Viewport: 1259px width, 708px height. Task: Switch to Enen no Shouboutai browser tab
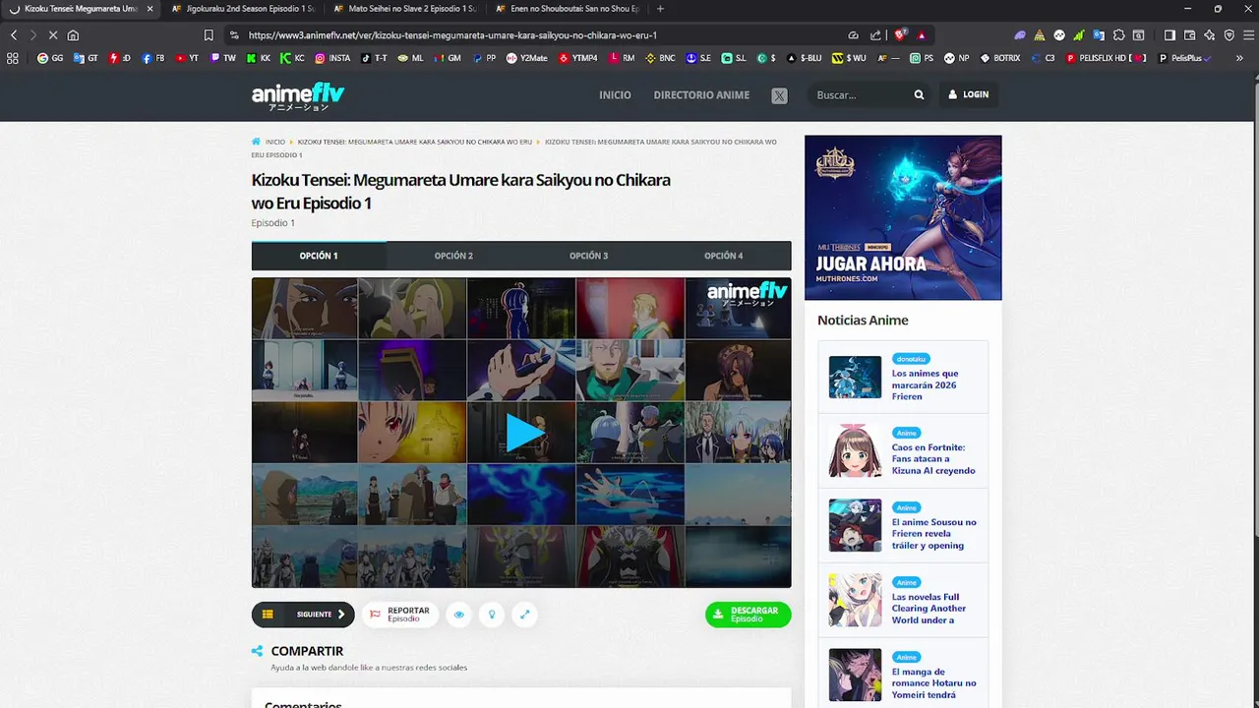pyautogui.click(x=566, y=9)
